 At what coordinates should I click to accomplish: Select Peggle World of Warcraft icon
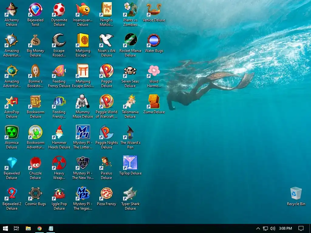point(107,101)
